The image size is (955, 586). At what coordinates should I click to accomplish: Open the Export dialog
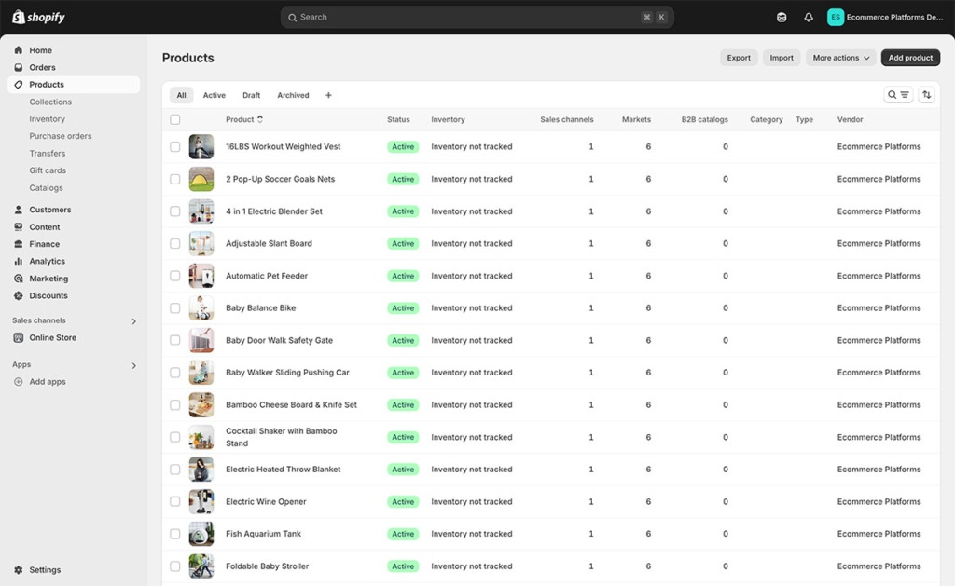pyautogui.click(x=738, y=57)
